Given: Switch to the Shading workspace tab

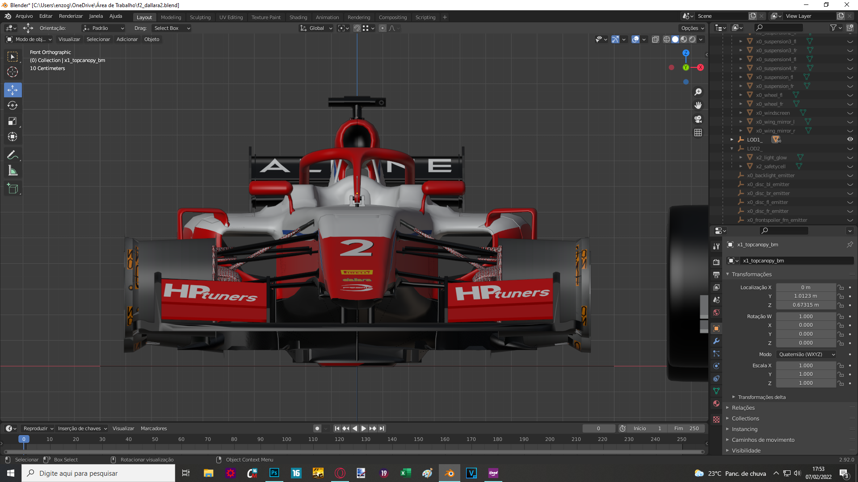Looking at the screenshot, I should [298, 17].
